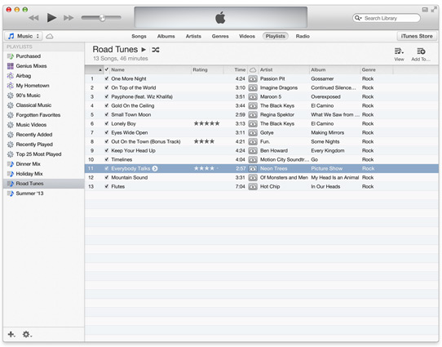
Task: Switch to the Genres tab
Action: coord(220,36)
